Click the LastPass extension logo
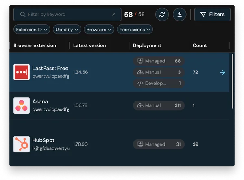This screenshot has width=244, height=180. tap(22, 72)
